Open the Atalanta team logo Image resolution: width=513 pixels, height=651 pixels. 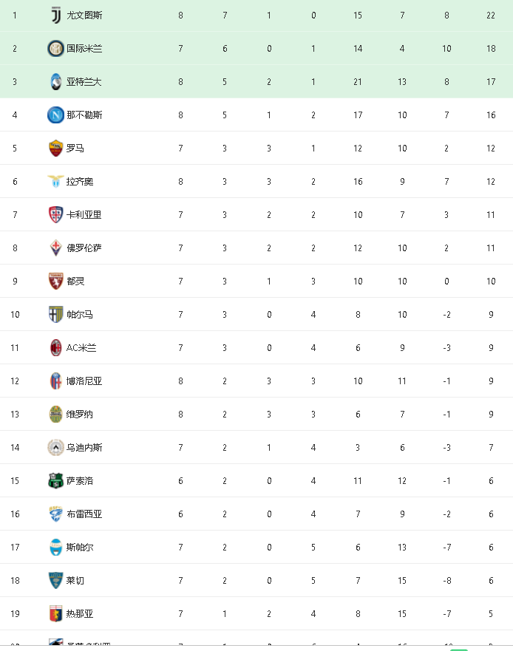pos(55,82)
